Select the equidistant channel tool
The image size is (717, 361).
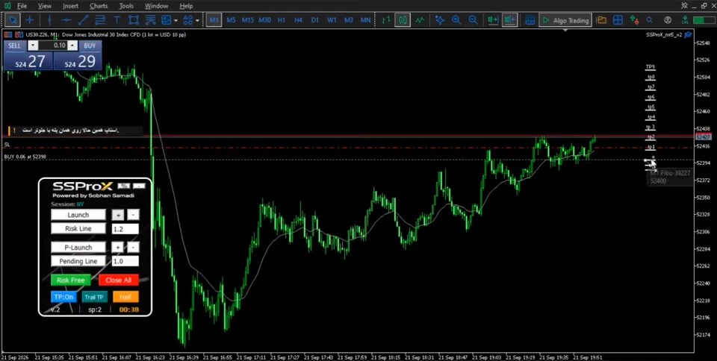(x=99, y=20)
